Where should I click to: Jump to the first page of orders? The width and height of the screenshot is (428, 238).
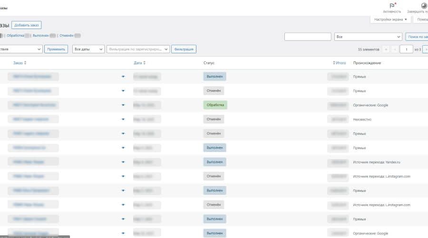click(385, 49)
